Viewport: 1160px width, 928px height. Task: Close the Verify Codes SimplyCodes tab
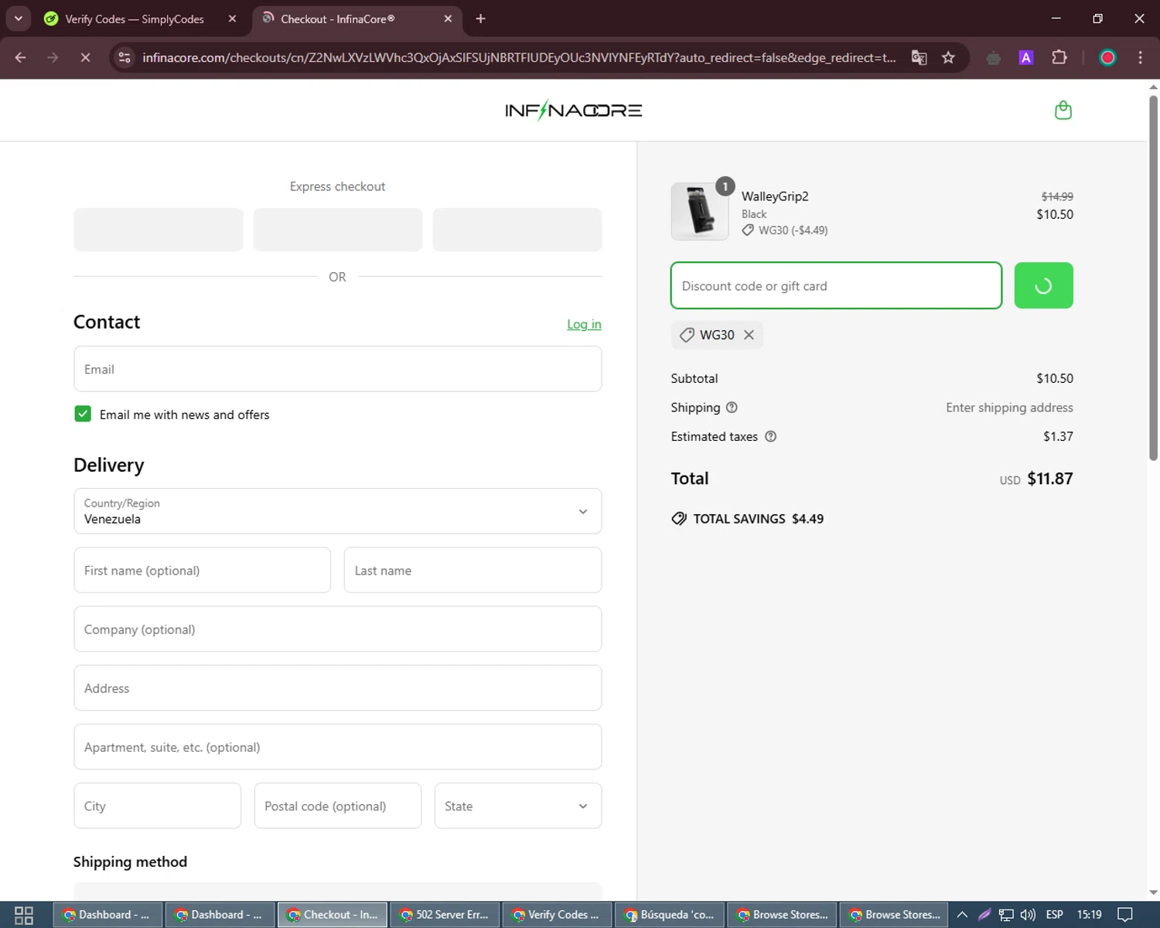click(232, 19)
